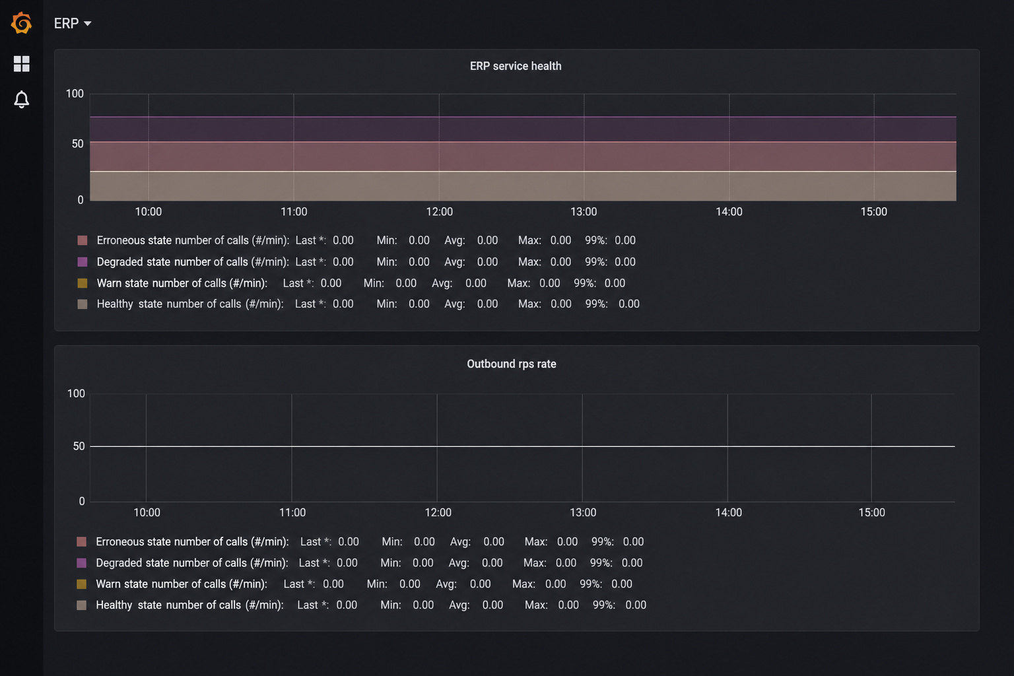Toggle Healthy state series label in Outbound rps rate

click(189, 605)
